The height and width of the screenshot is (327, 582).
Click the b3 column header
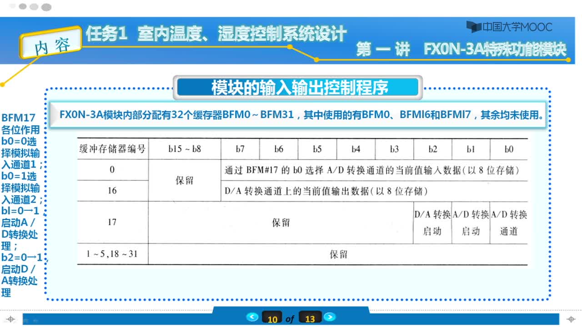(x=394, y=149)
